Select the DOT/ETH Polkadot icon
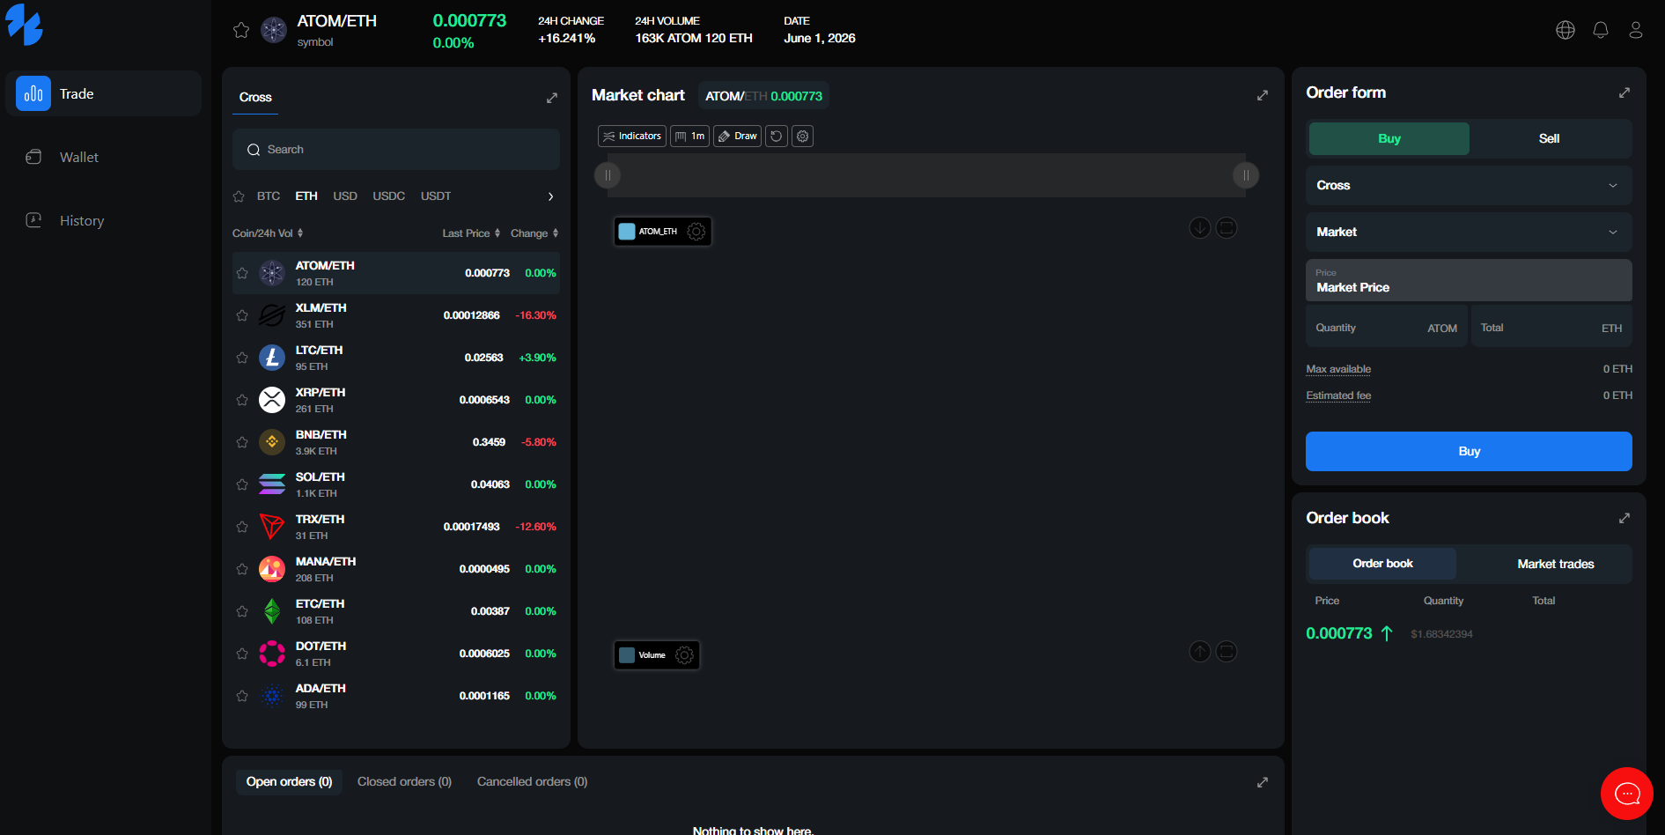Viewport: 1665px width, 835px height. 272,654
